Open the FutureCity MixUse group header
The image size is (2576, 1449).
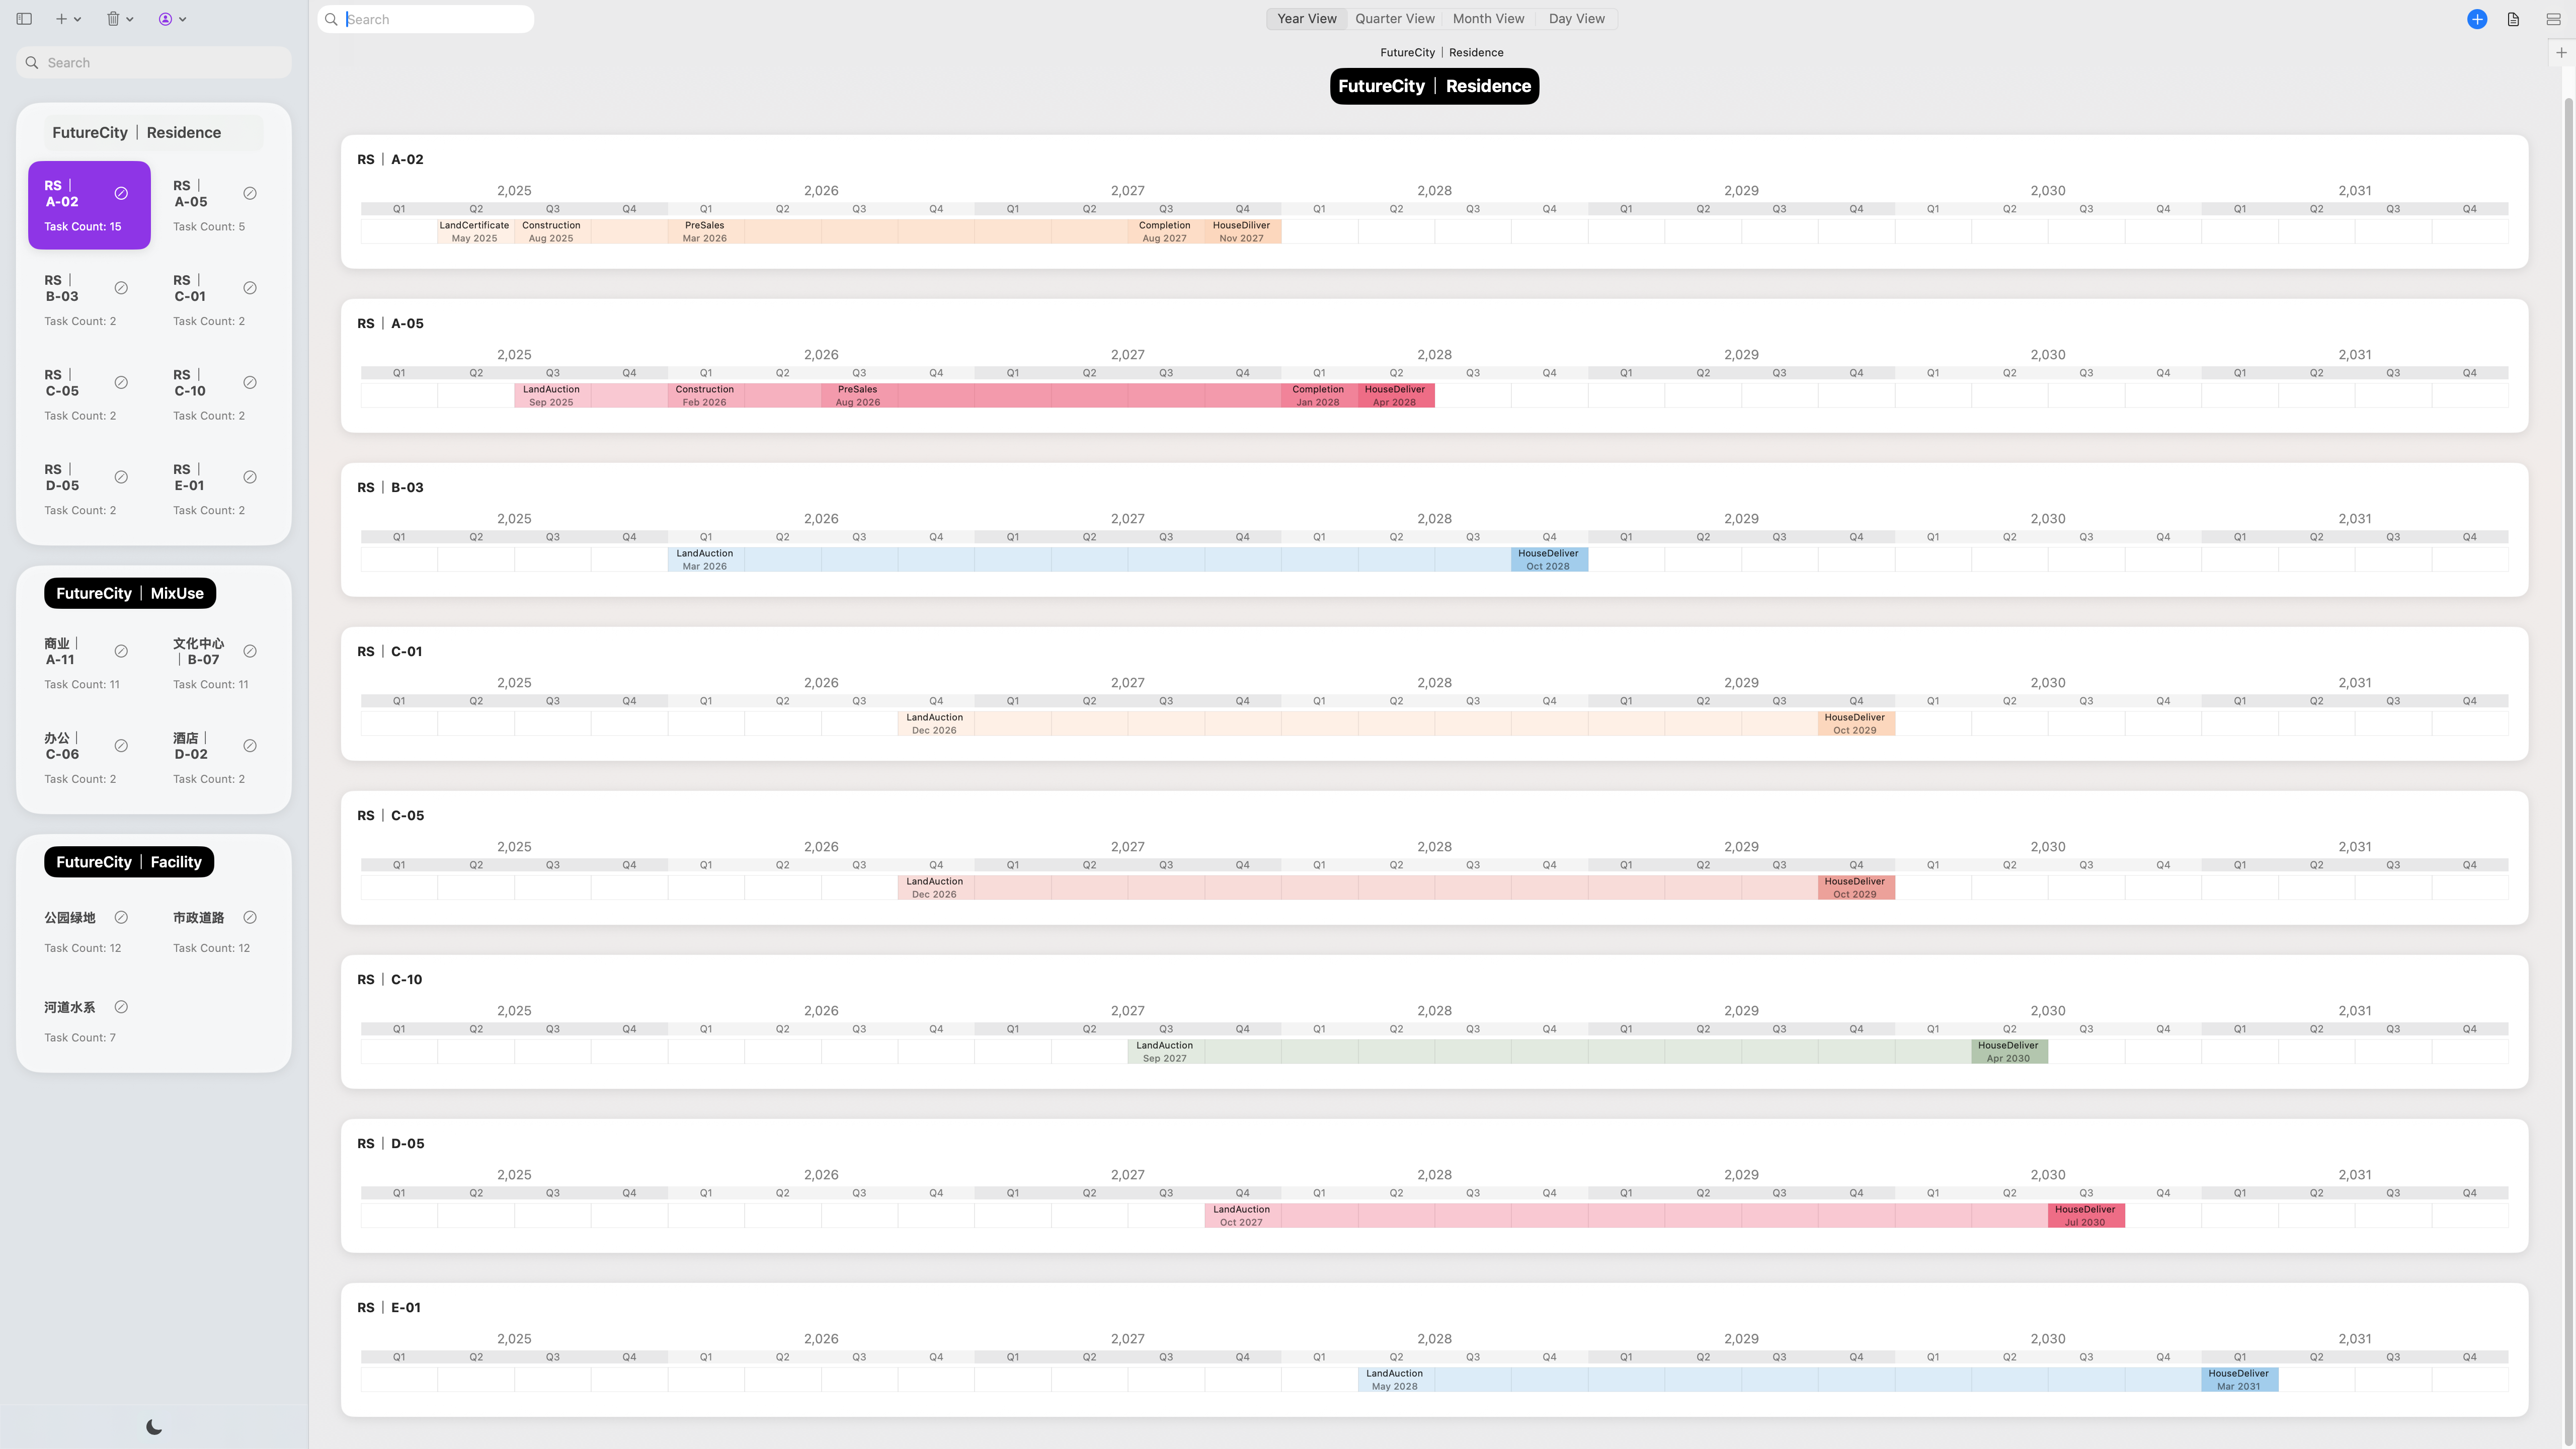(x=130, y=593)
